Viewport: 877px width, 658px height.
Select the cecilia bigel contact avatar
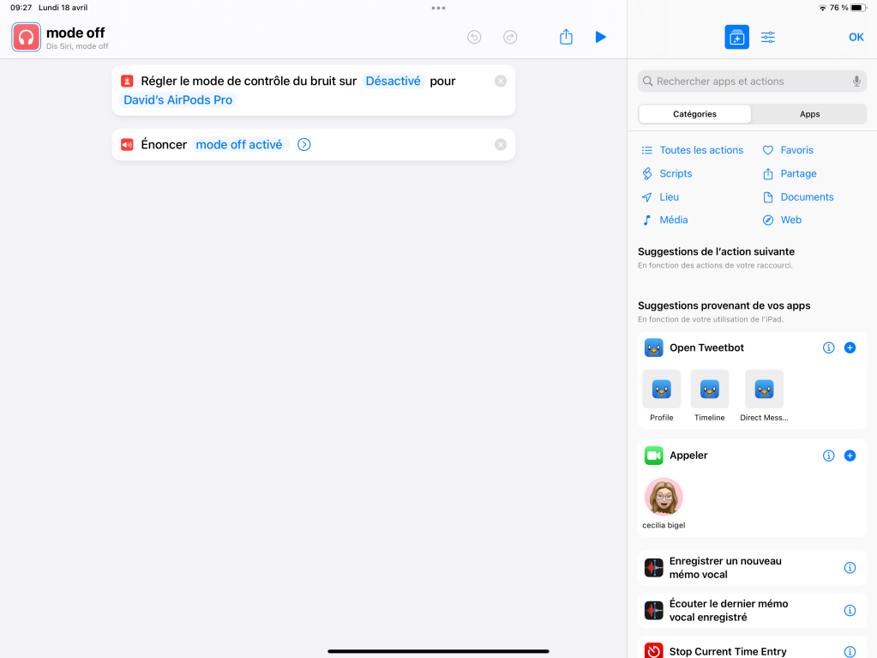(664, 497)
